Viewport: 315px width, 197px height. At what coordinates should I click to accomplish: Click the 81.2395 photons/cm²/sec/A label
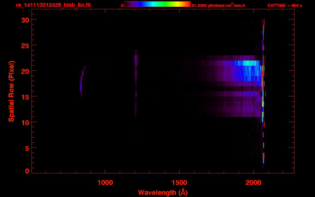pyautogui.click(x=219, y=5)
